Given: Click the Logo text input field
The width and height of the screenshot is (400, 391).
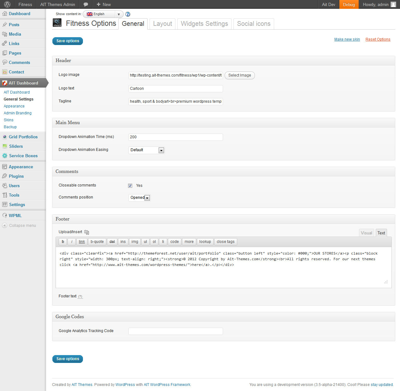Looking at the screenshot, I should click(x=176, y=89).
